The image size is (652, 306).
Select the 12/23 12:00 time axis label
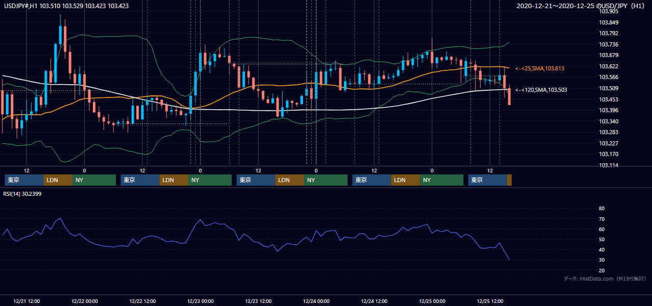(x=258, y=301)
